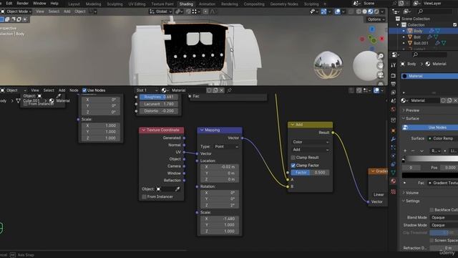Open the Modifiers wrench properties tab
This screenshot has width=458, height=258.
point(393,139)
